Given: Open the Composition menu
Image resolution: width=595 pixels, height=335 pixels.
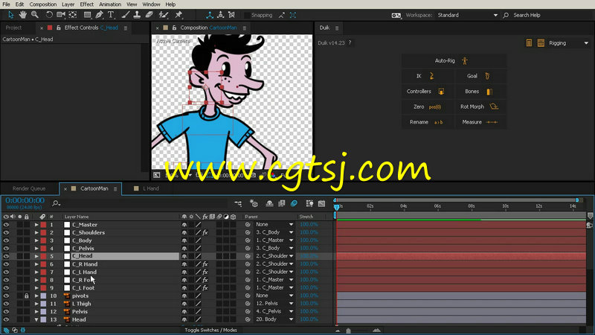Looking at the screenshot, I should 43,4.
